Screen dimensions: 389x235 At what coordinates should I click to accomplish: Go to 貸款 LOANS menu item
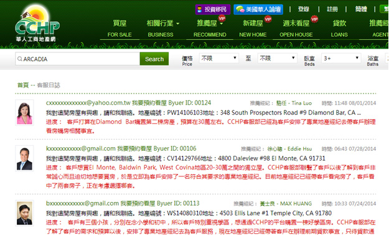339,28
